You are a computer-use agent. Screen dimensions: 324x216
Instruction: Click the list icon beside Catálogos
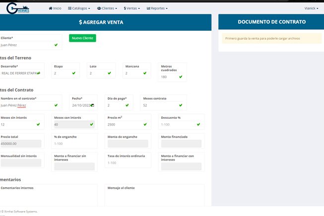pyautogui.click(x=69, y=8)
